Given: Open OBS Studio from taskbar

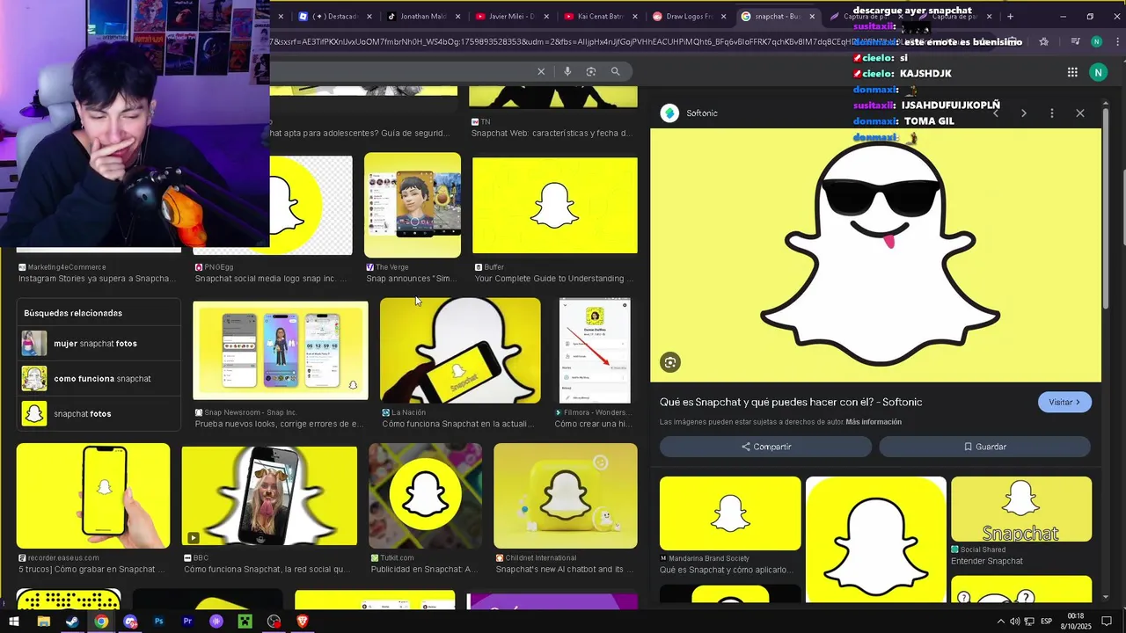Looking at the screenshot, I should tap(274, 622).
